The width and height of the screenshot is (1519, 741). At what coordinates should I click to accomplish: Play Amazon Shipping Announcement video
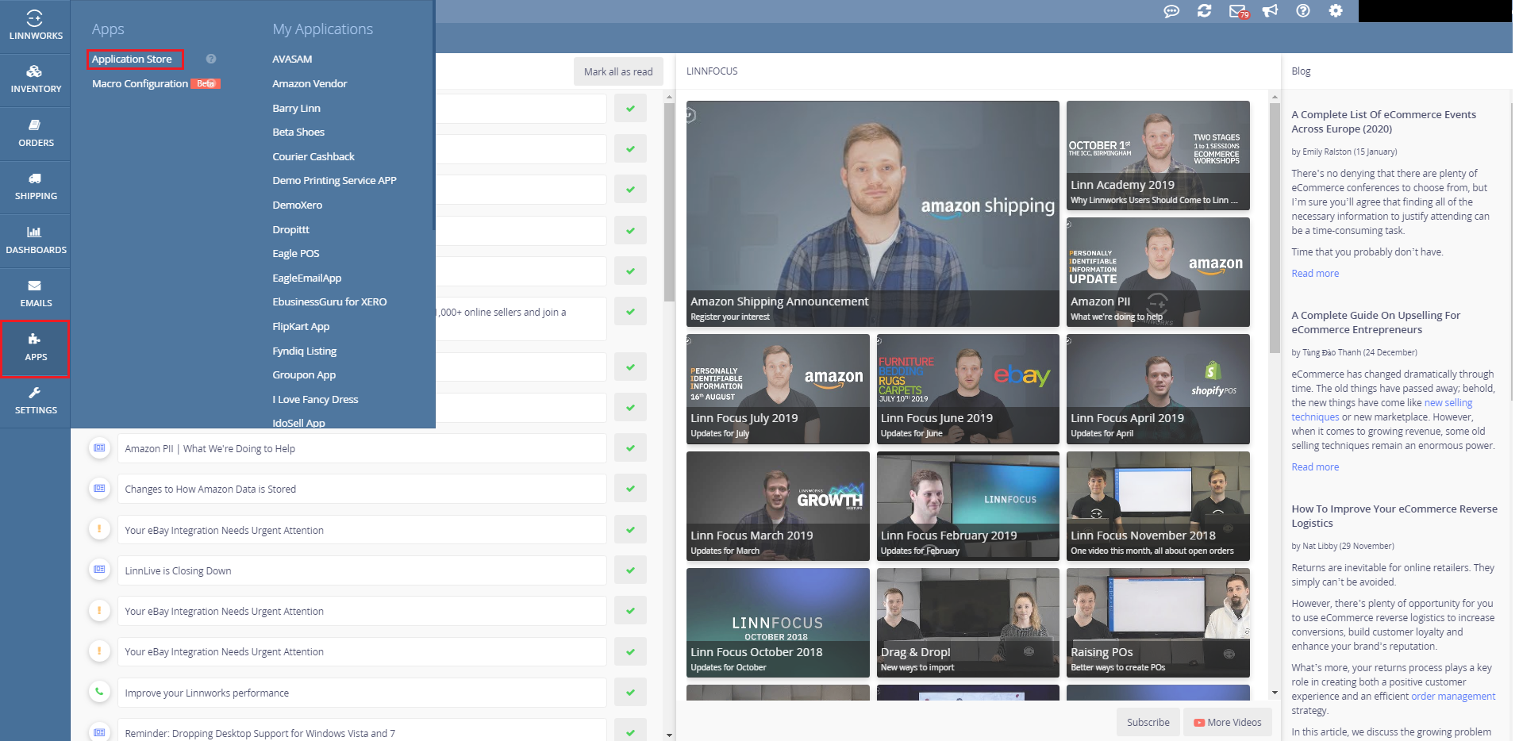872,213
